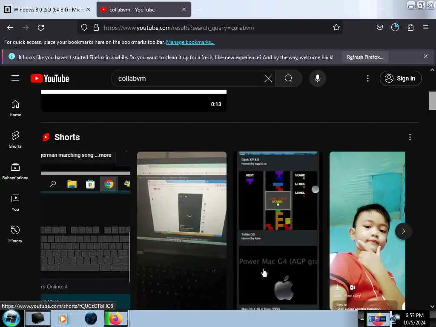Bookmark this page with the star icon
The image size is (436, 327).
click(x=336, y=28)
